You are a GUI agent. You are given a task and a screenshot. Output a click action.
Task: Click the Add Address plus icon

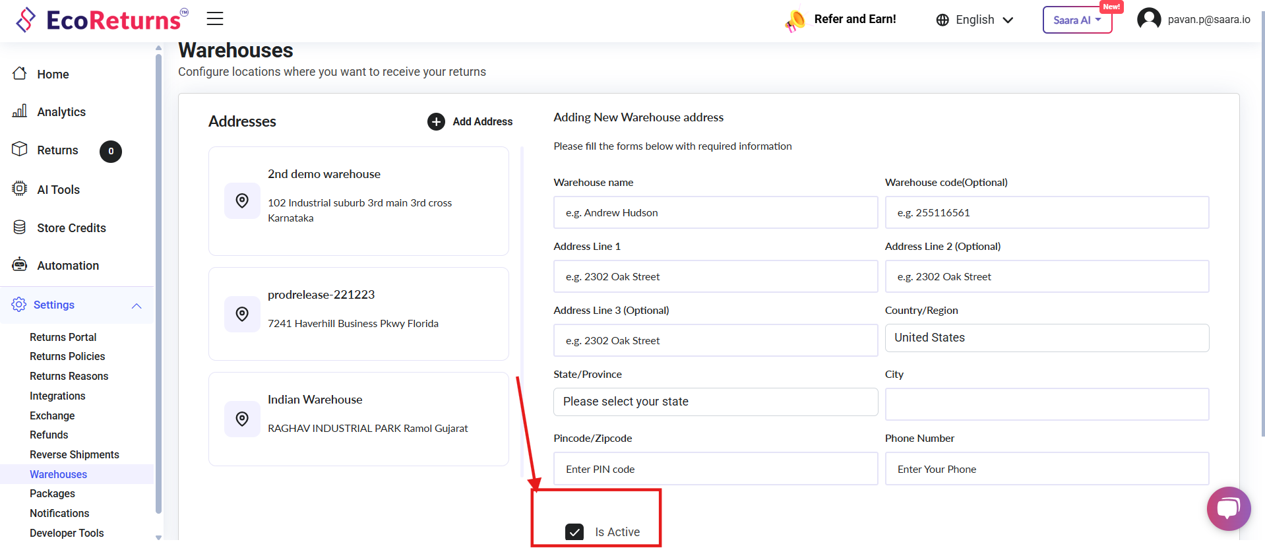436,121
